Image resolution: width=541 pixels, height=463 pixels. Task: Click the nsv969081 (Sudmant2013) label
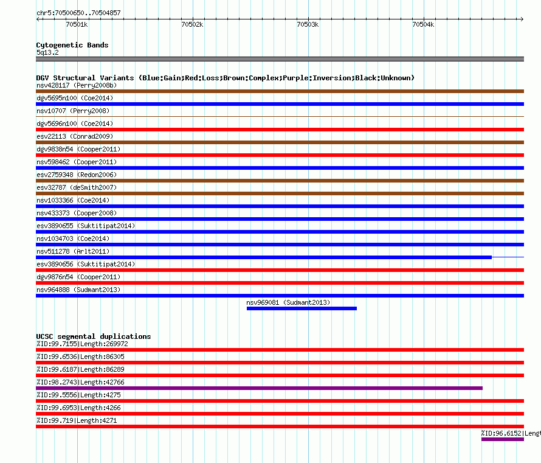[x=288, y=302]
